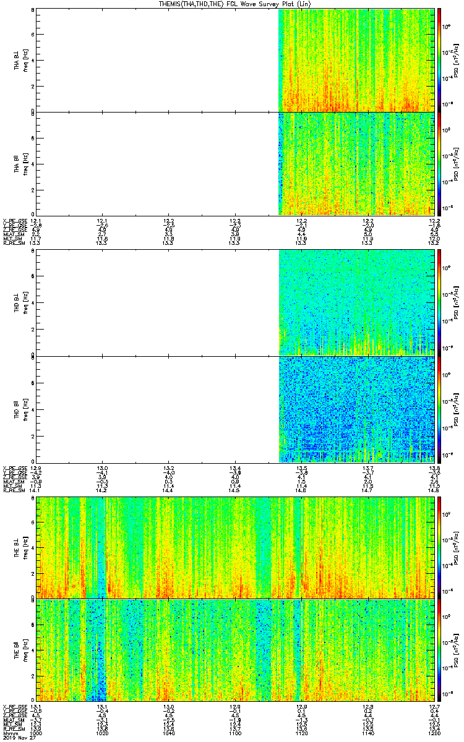Click the color bar beside THA B-perpendicular panel
The height and width of the screenshot is (742, 464).
click(439, 60)
